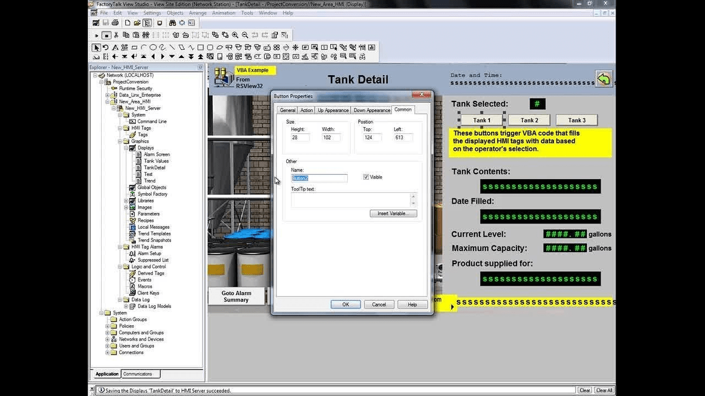Uncheck the Visible checkbox
This screenshot has width=705, height=396.
[x=367, y=178]
